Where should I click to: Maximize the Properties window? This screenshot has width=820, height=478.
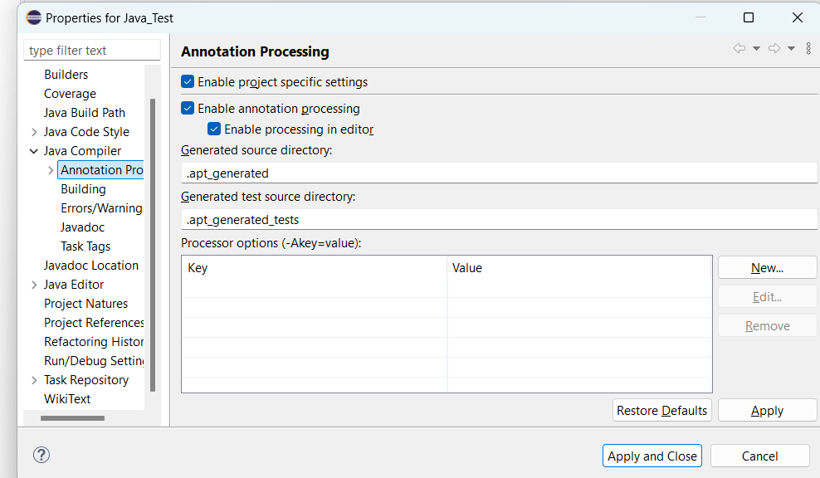(x=749, y=17)
